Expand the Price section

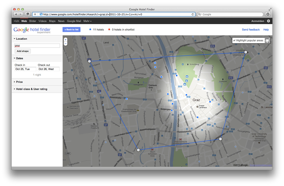[x=18, y=82]
